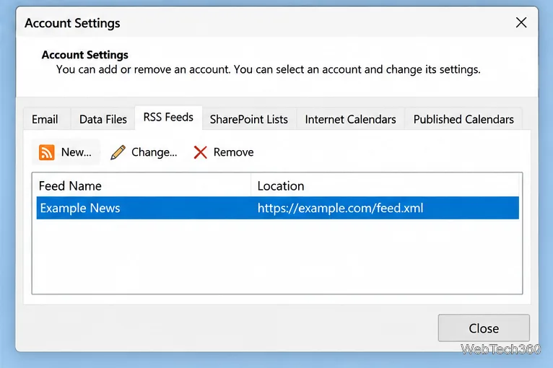Click the Feed Name column header

click(143, 185)
